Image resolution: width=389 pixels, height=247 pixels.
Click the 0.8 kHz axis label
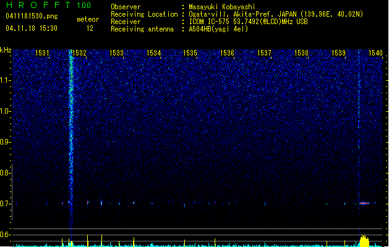point(6,173)
